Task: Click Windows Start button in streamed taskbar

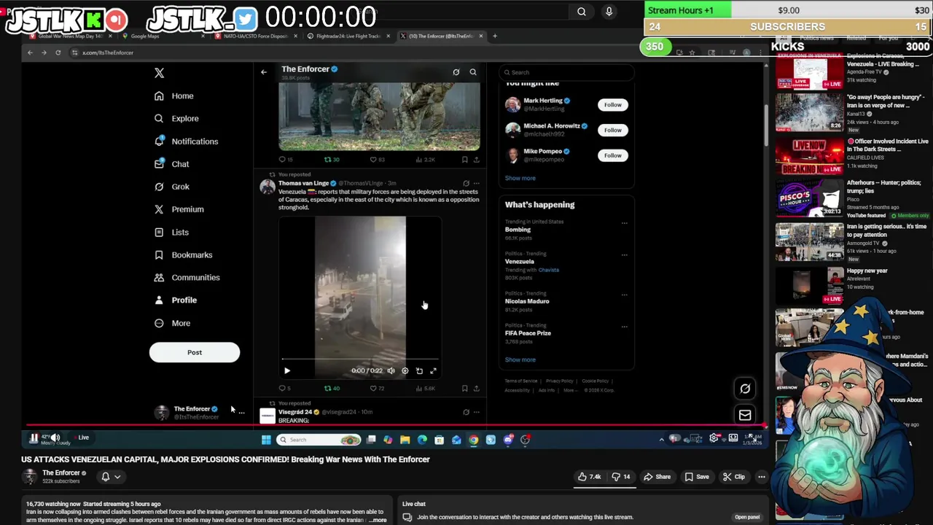Action: (266, 440)
